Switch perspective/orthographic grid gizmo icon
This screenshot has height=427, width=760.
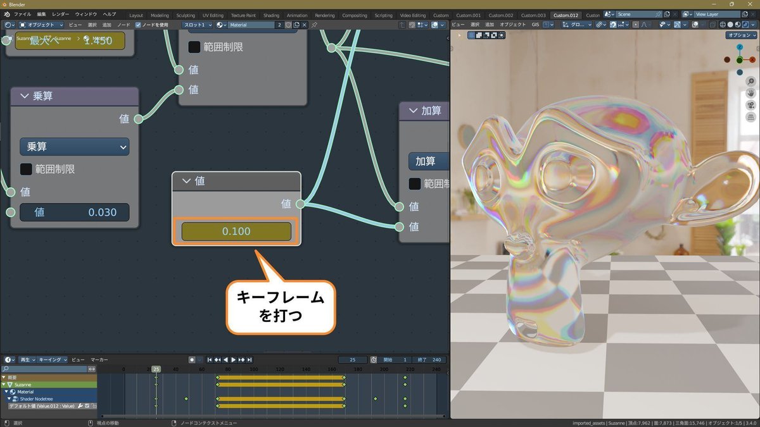click(750, 117)
